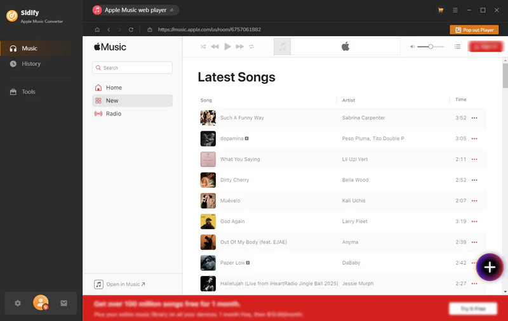This screenshot has height=321, width=508.
Task: Open more options for Dirty Cherry
Action: (x=474, y=180)
